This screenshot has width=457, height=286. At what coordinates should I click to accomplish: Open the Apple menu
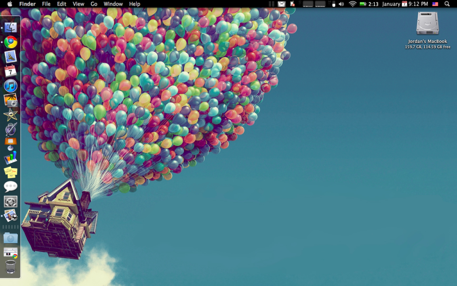(10, 4)
